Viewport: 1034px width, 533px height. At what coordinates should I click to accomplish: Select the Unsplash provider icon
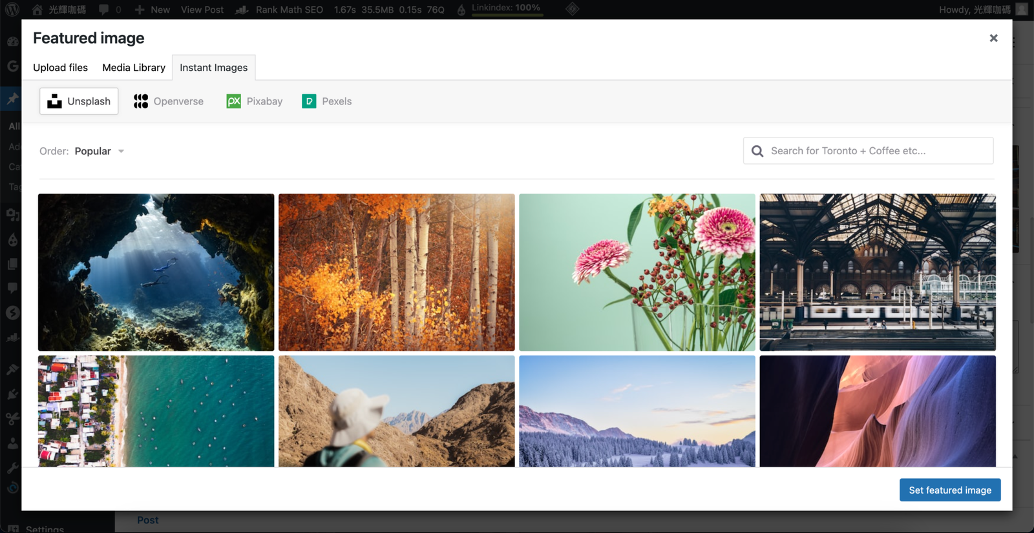pyautogui.click(x=55, y=101)
